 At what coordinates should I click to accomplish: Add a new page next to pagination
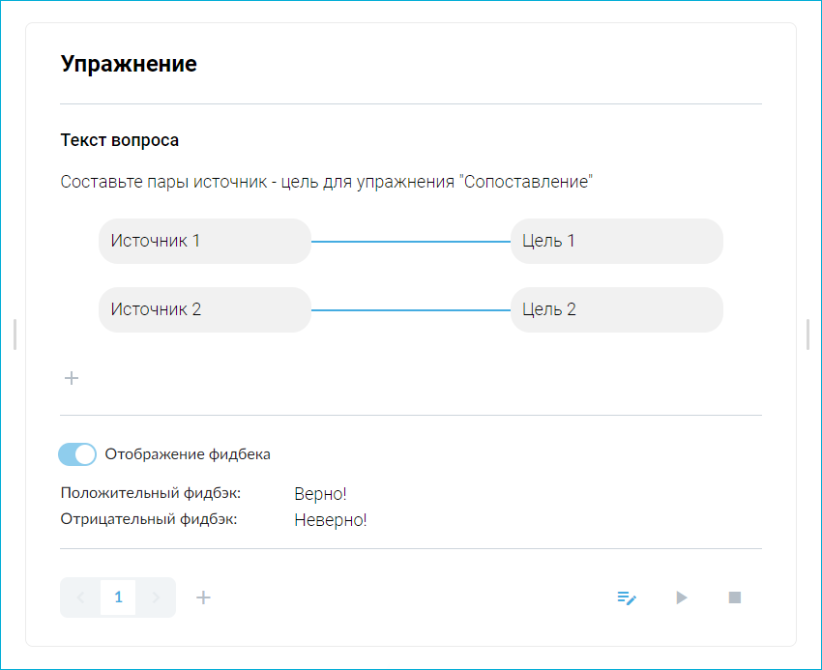[203, 597]
